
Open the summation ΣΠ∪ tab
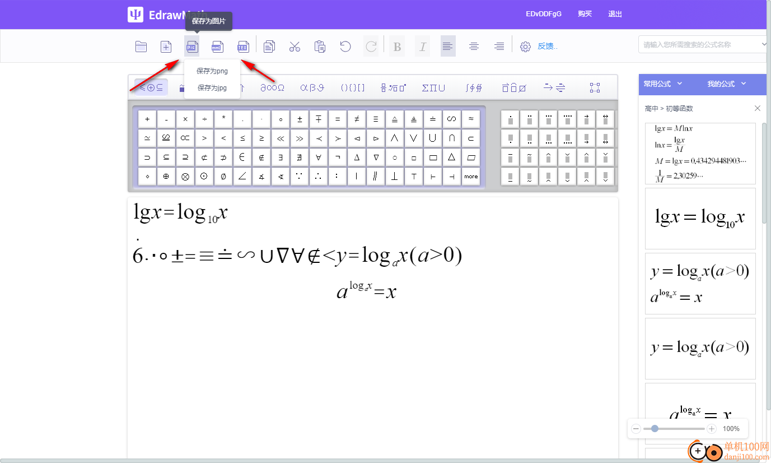tap(433, 87)
